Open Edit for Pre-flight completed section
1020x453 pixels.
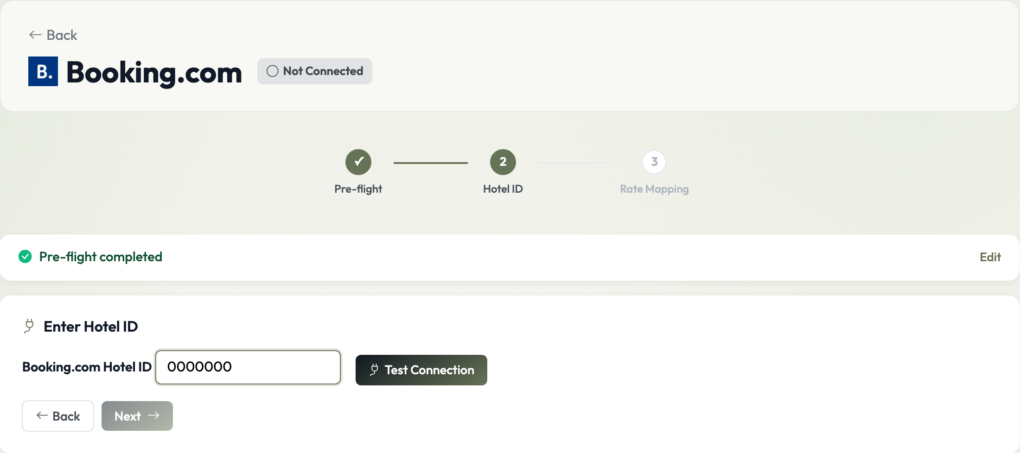[x=990, y=257]
